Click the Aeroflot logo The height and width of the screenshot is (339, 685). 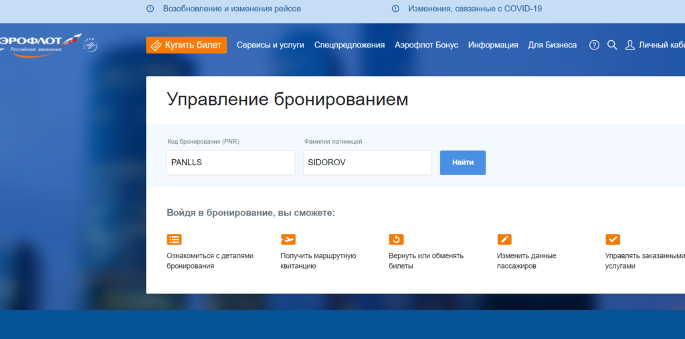(x=39, y=43)
